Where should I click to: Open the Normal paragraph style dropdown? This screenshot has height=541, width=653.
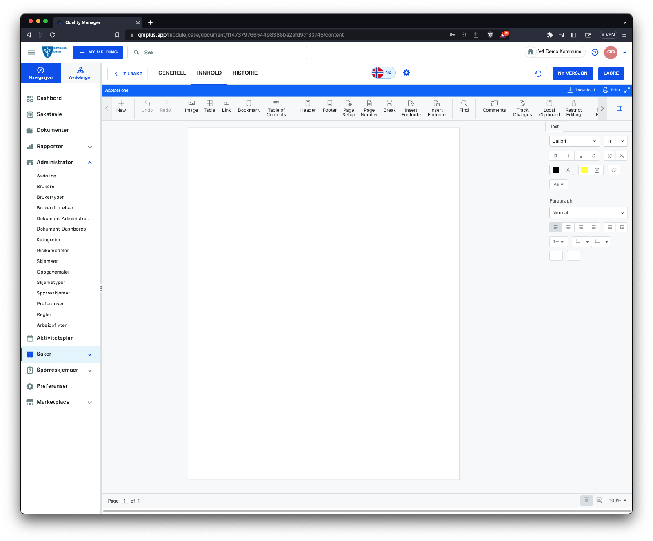(622, 213)
